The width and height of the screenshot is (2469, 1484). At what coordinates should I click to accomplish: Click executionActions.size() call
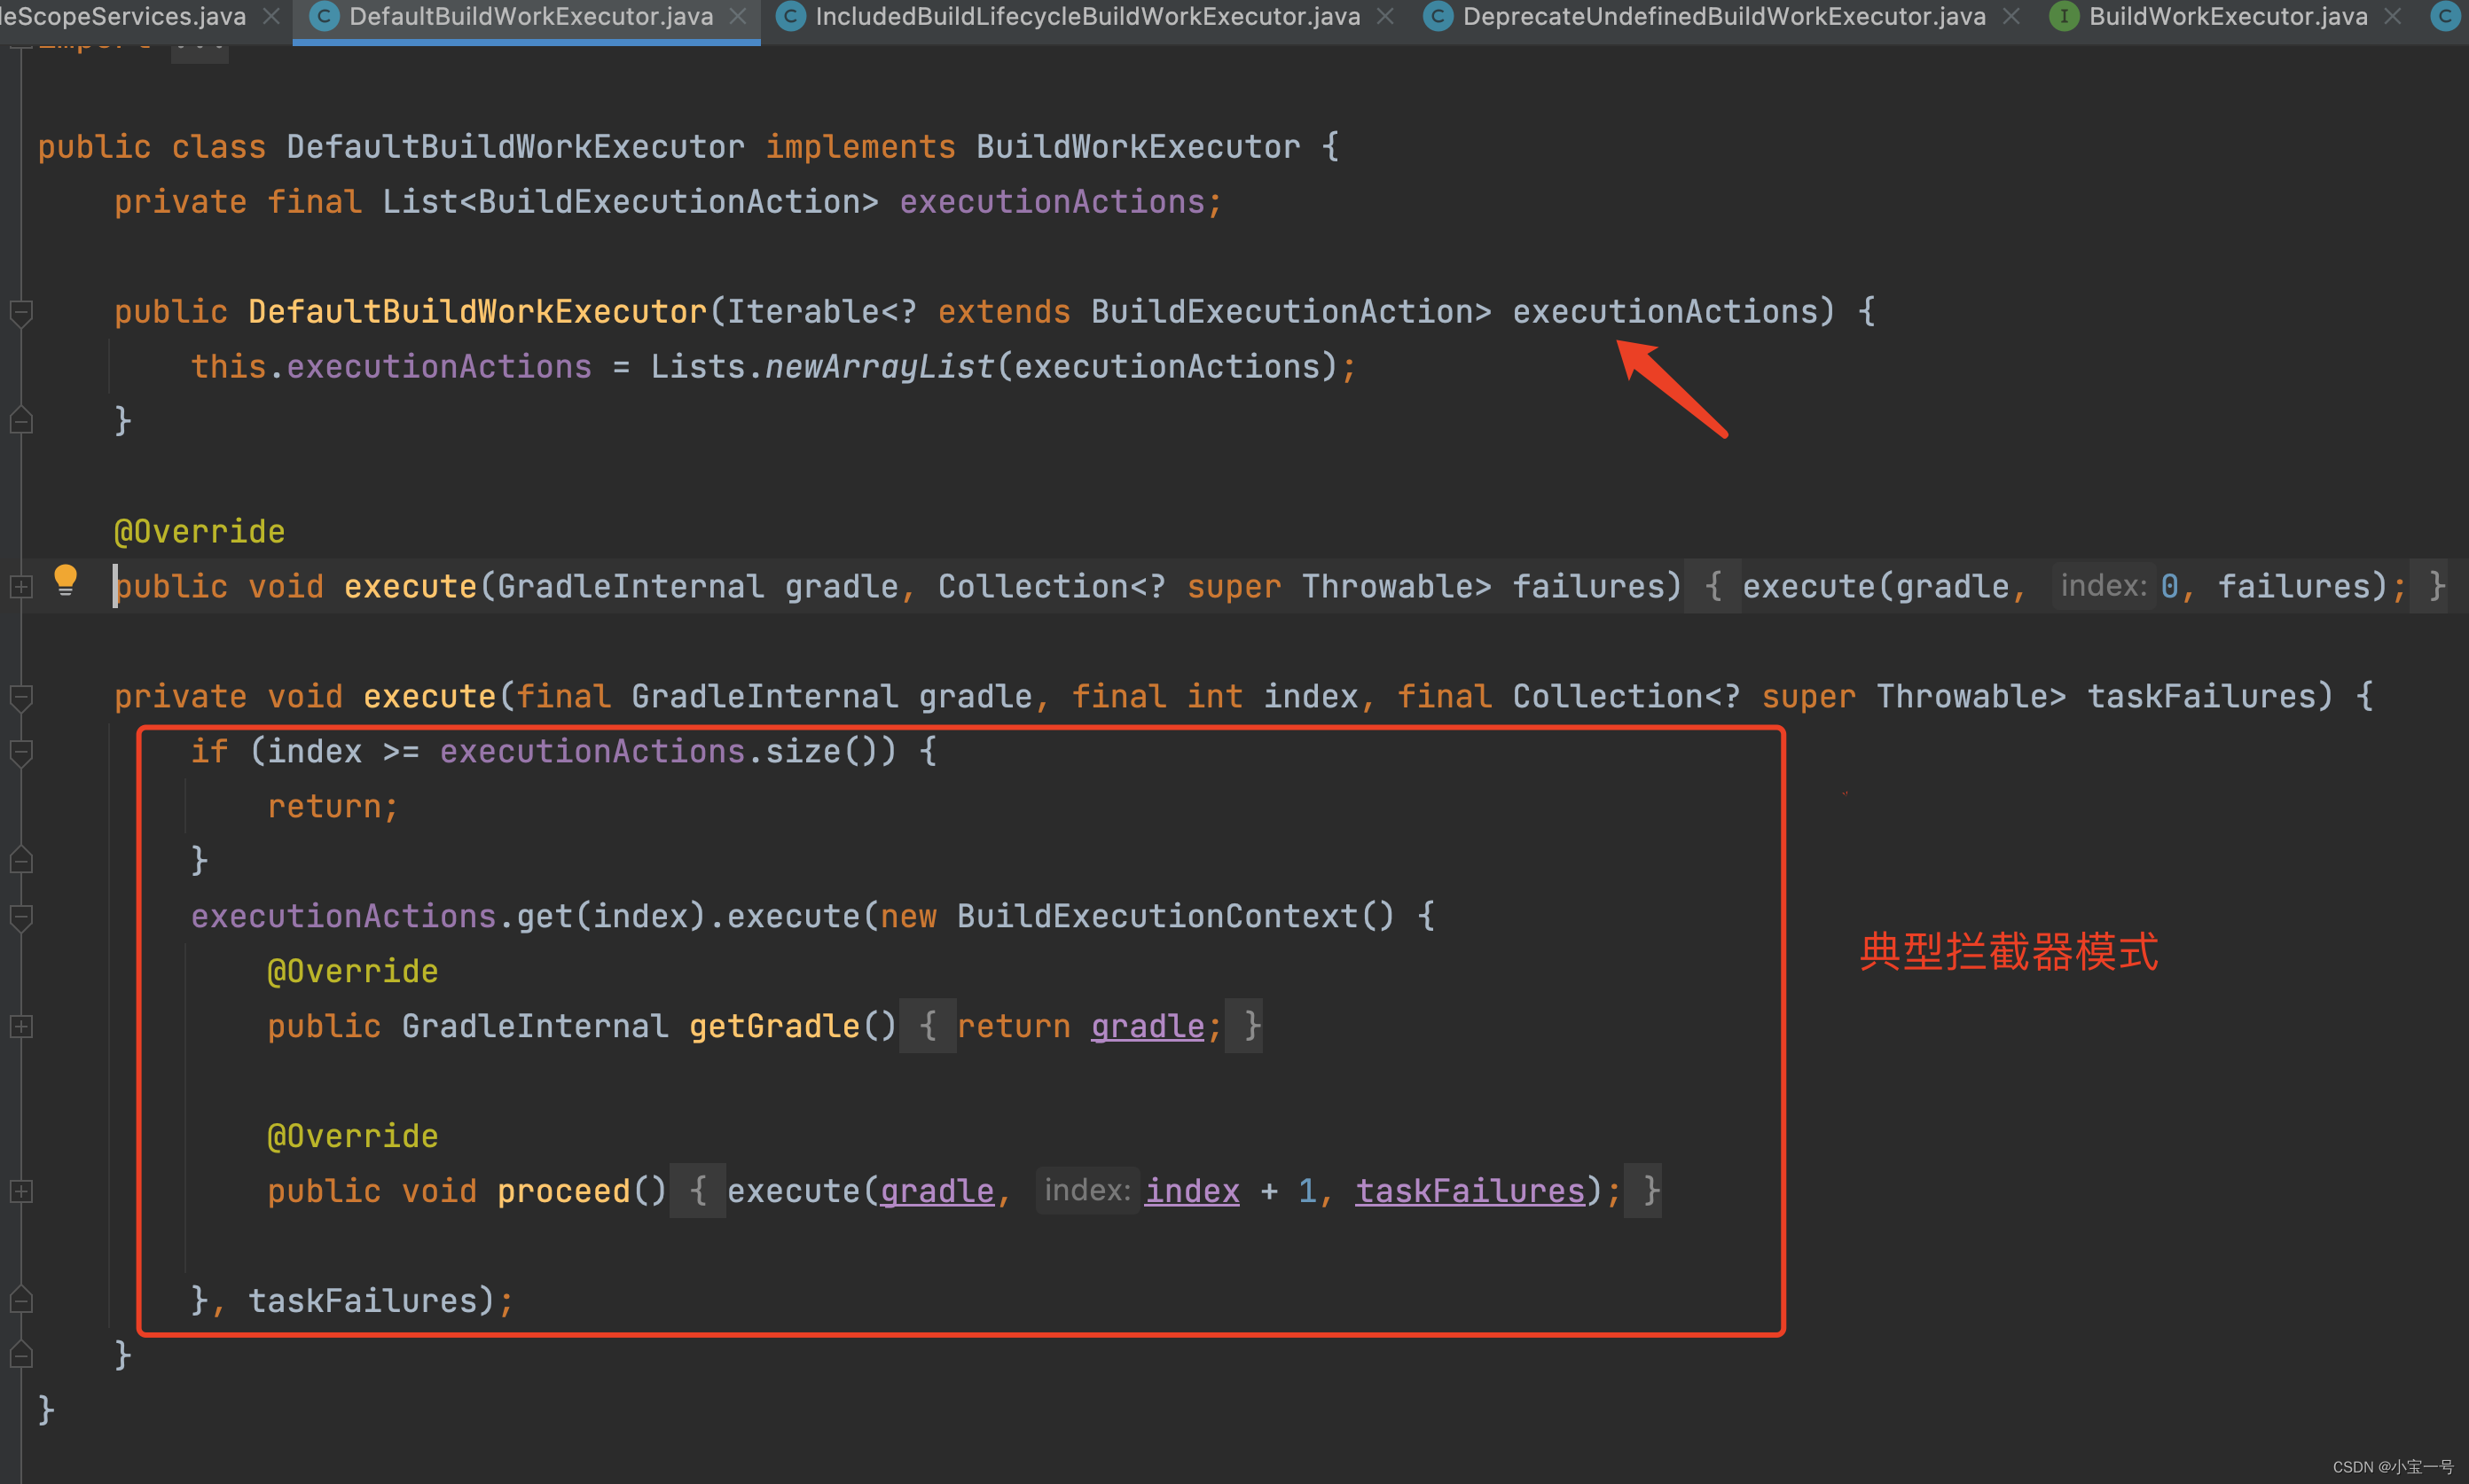(667, 752)
